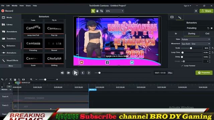Image resolution: width=214 pixels, height=120 pixels.
Task: Click More in the tools sidebar
Action: tap(11, 66)
